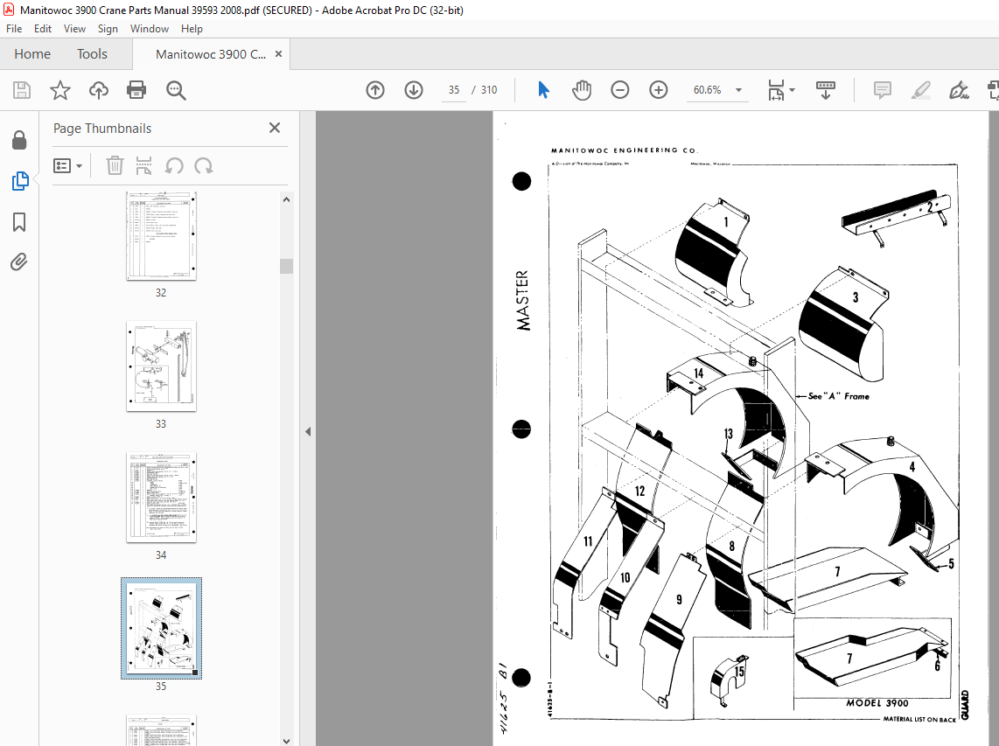Click the '310' total page count

pos(489,90)
